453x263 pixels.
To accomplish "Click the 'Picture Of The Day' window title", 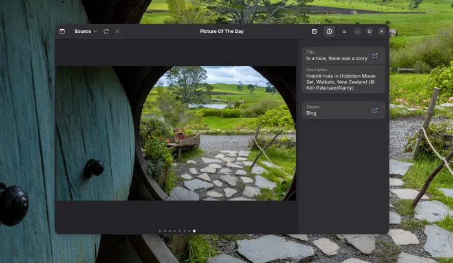I will click(x=221, y=32).
